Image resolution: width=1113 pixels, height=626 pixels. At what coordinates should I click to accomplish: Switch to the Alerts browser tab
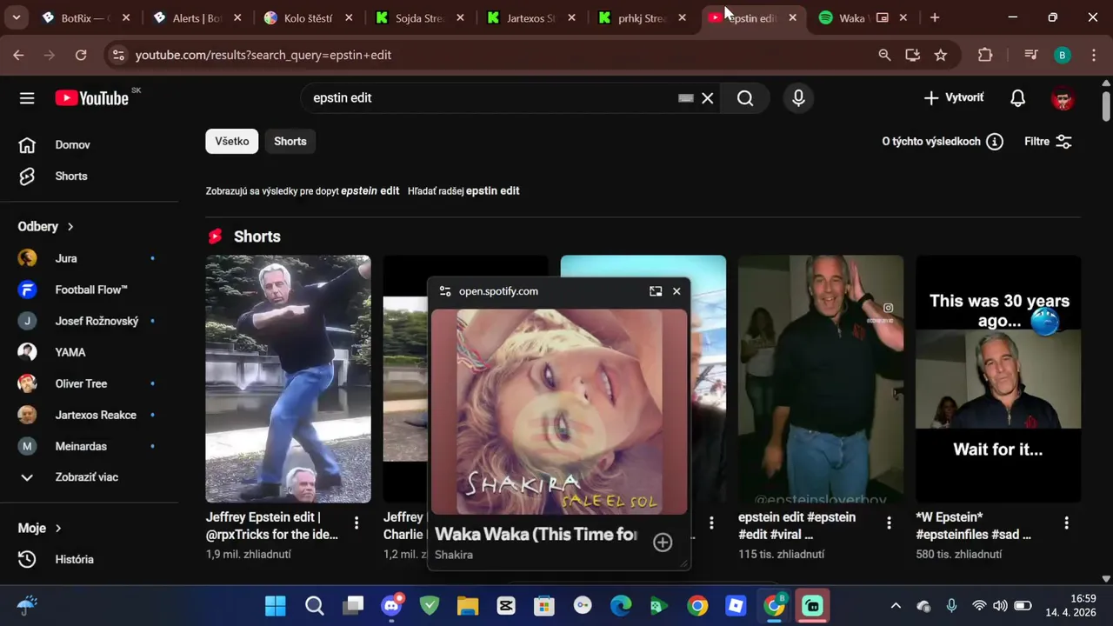[197, 17]
